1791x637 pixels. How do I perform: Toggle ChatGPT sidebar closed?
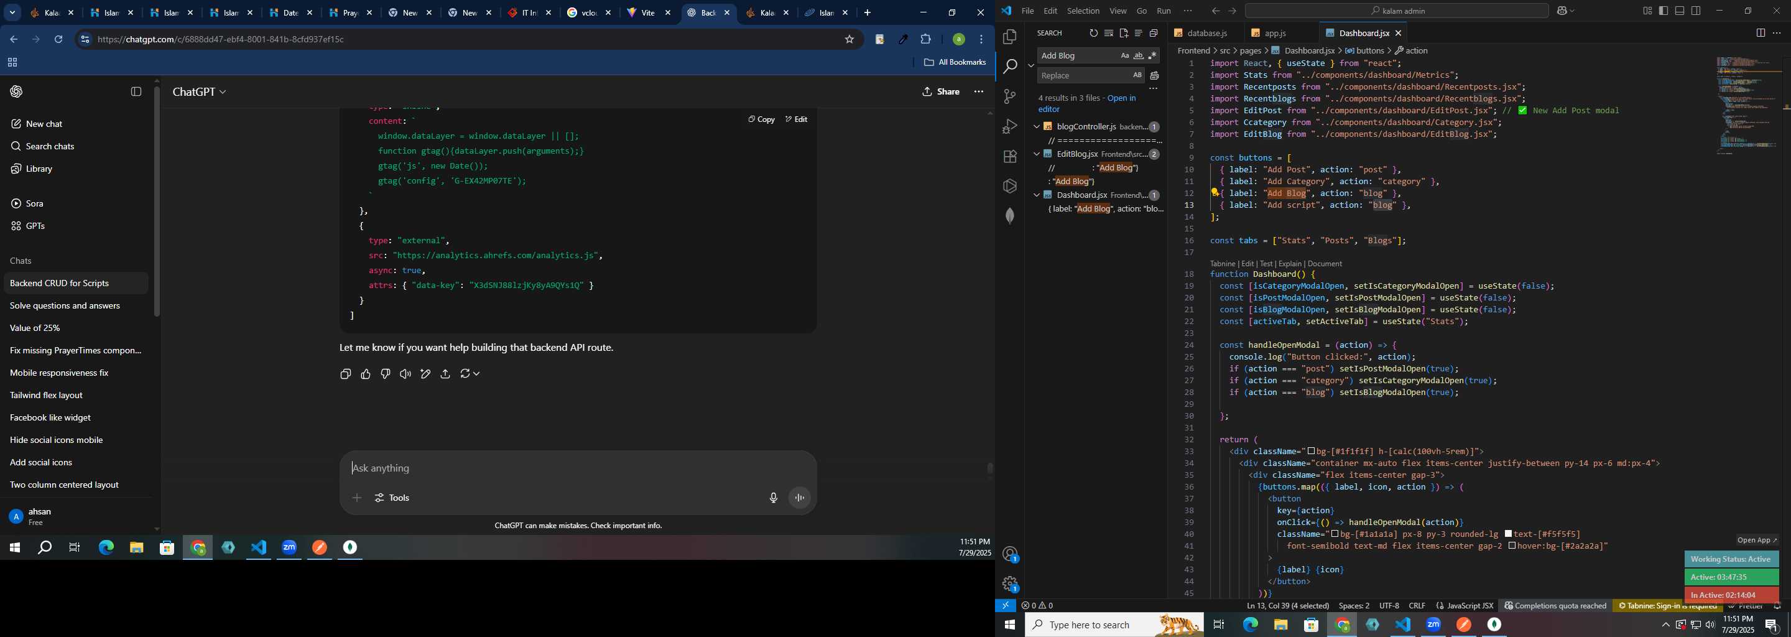tap(136, 92)
